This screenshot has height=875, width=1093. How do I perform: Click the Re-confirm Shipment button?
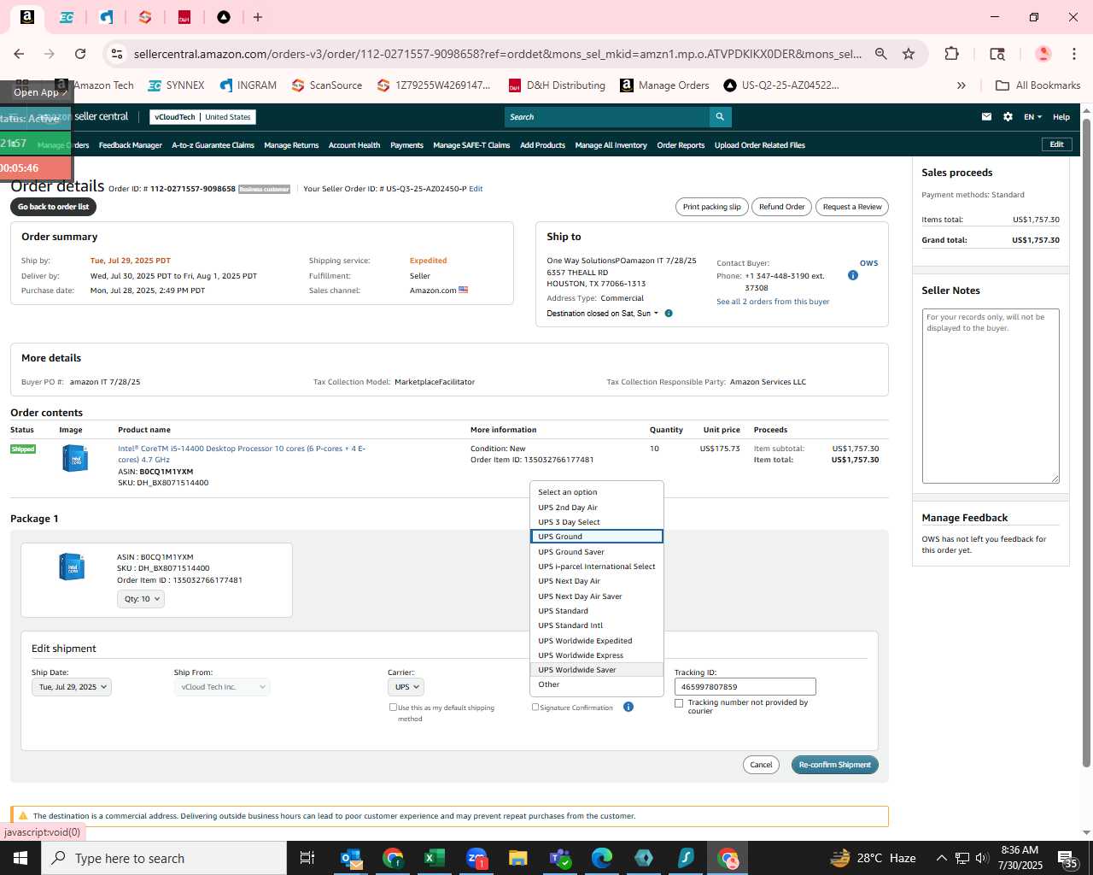(834, 765)
